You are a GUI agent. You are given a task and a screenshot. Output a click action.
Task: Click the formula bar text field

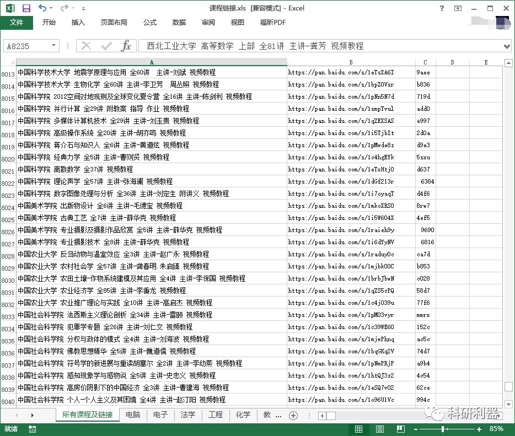pos(320,46)
